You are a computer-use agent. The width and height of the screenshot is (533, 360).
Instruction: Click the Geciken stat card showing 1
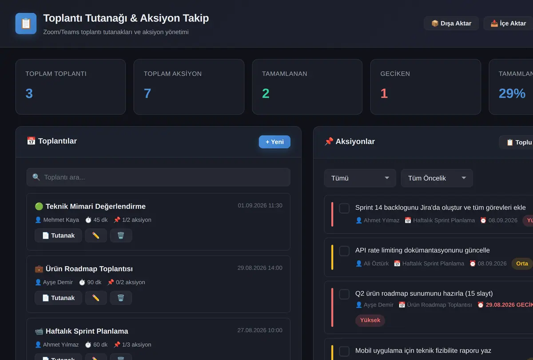(426, 87)
